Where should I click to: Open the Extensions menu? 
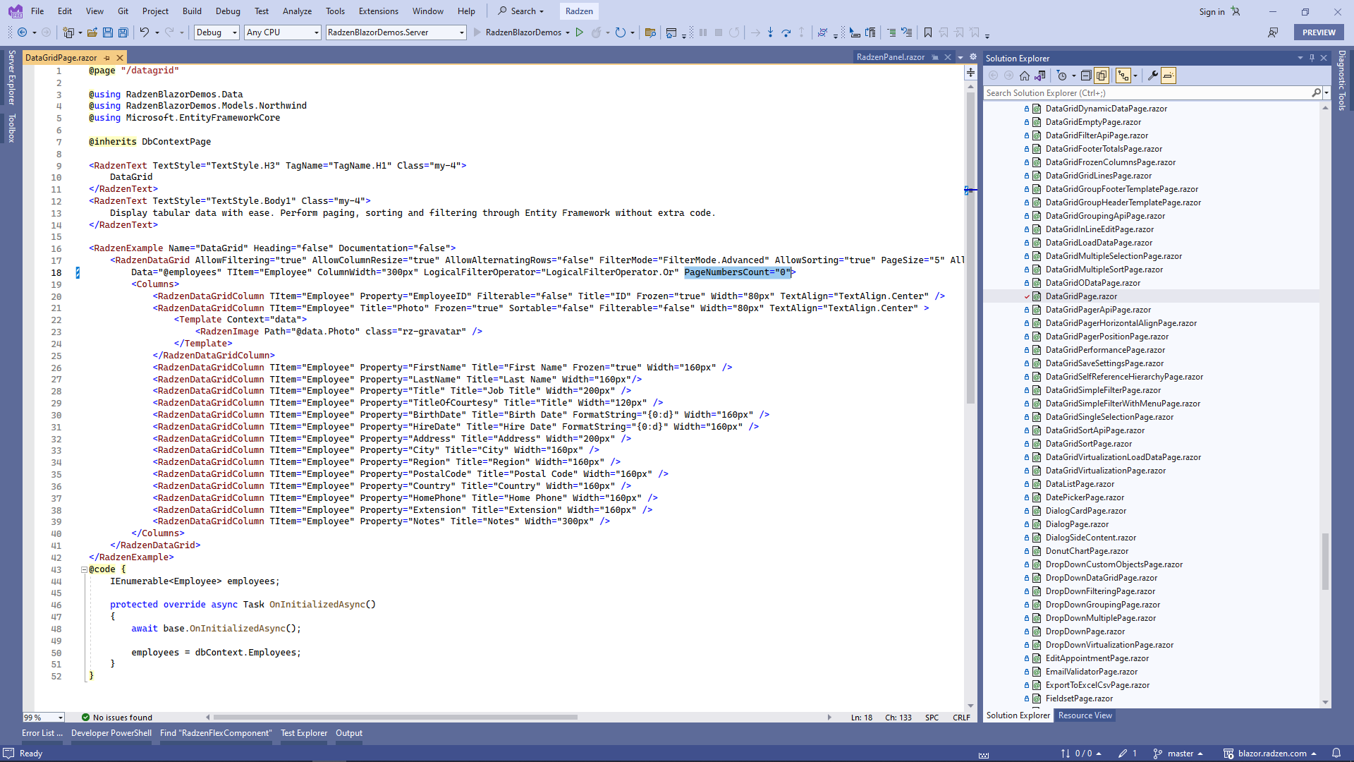pyautogui.click(x=379, y=11)
